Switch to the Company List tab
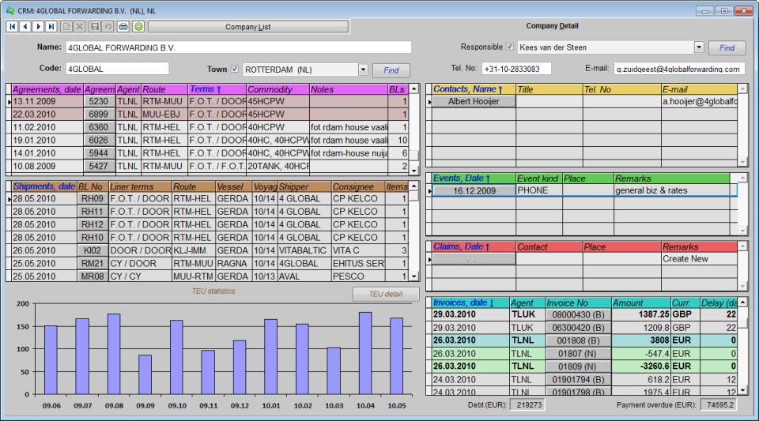Image resolution: width=759 pixels, height=421 pixels. point(247,27)
